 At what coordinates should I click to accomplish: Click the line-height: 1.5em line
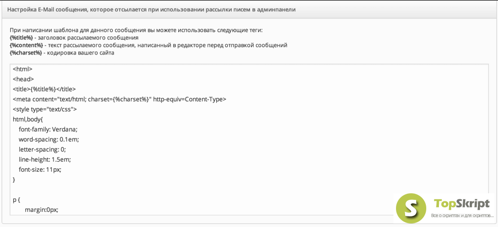[x=45, y=160]
